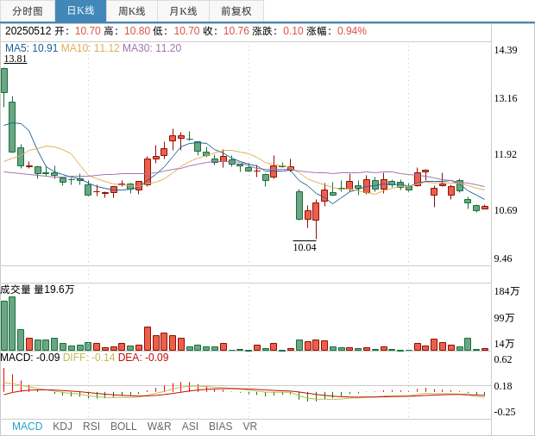Viewport: 535px width, 436px height.
Task: Click the DEA: -0.09 readout
Action: (143, 358)
